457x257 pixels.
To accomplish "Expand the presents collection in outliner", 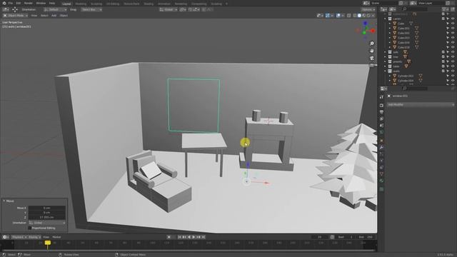I will coord(385,61).
